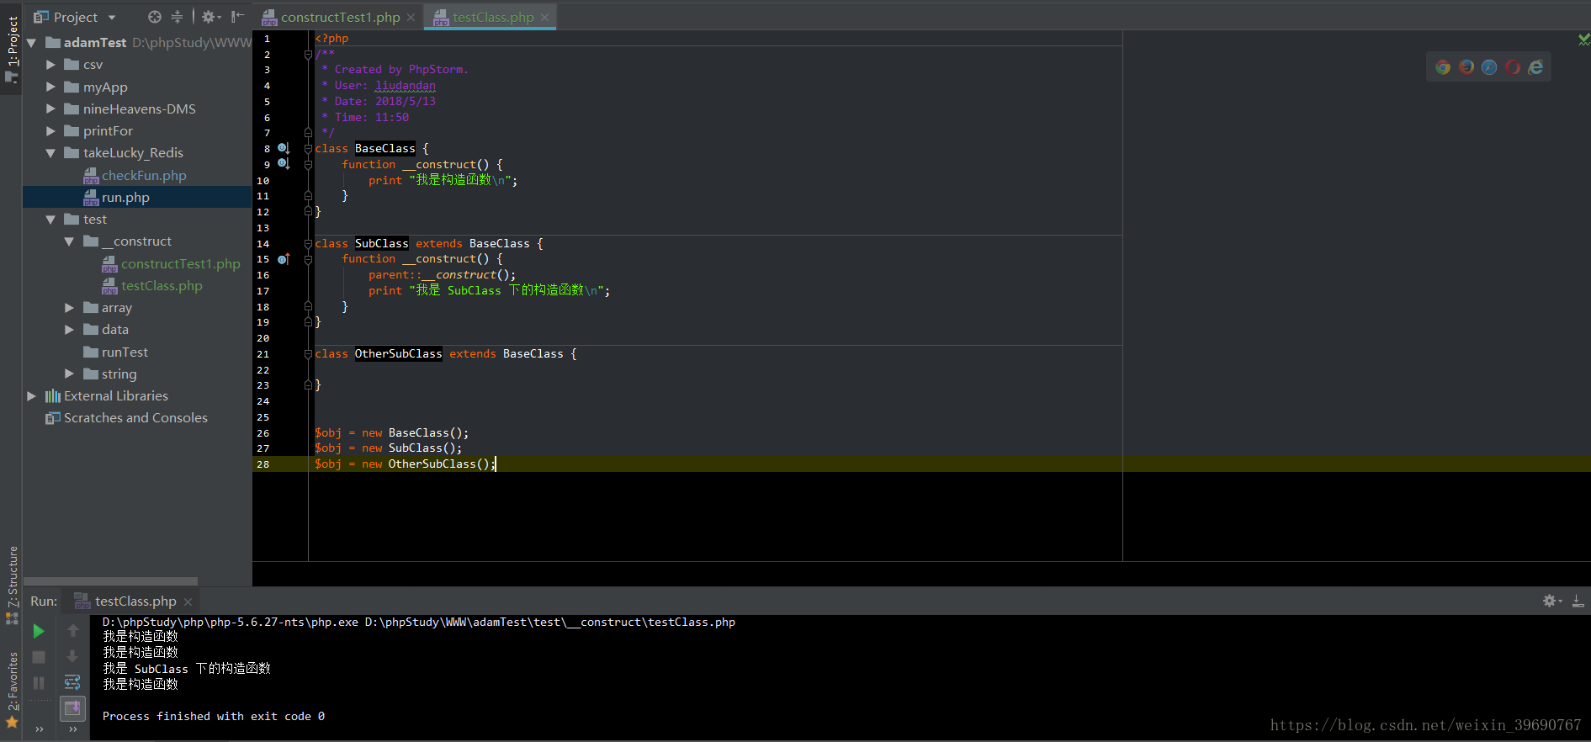The image size is (1591, 742).
Task: Expand the nineHeavens-DMS folder
Action: [50, 109]
